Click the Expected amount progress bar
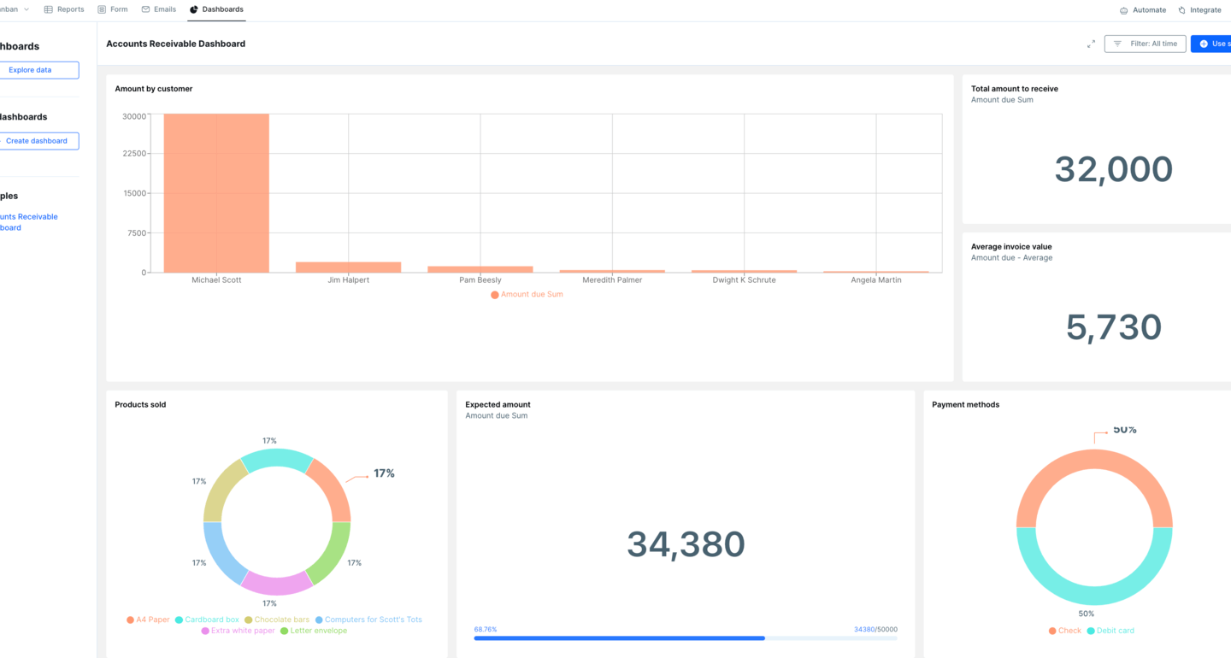1231x658 pixels. (x=686, y=637)
